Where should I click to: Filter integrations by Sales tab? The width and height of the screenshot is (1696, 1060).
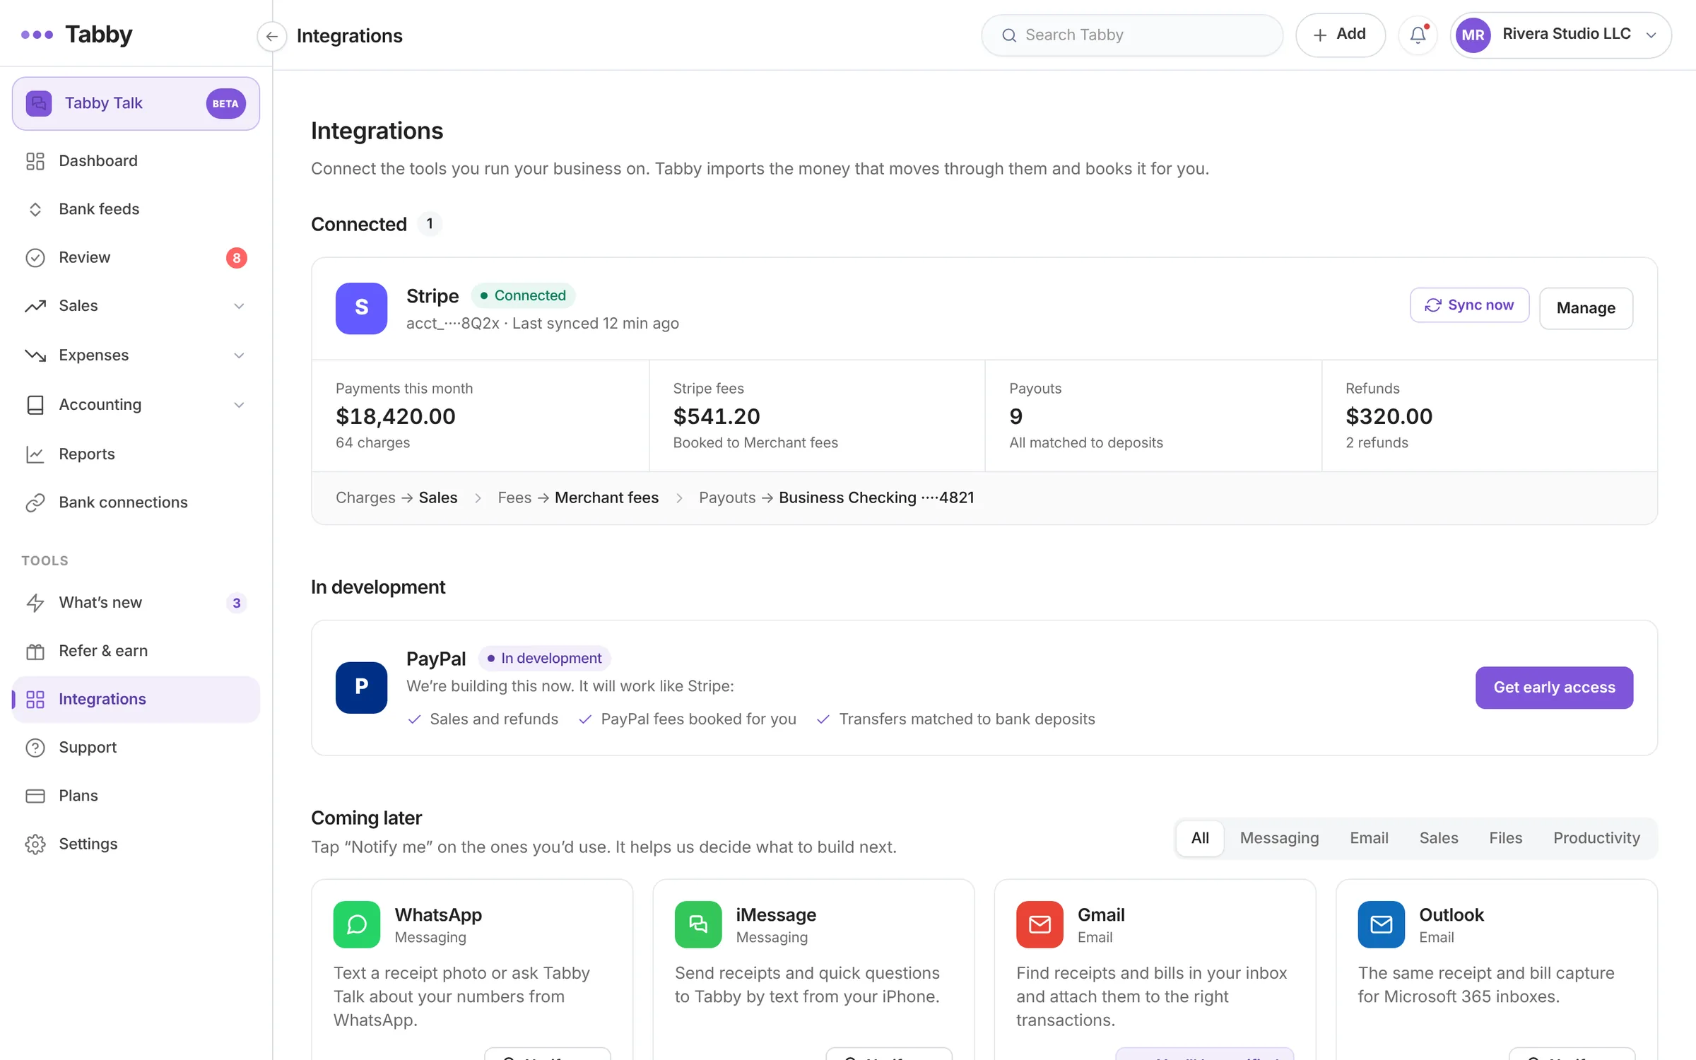pyautogui.click(x=1439, y=838)
